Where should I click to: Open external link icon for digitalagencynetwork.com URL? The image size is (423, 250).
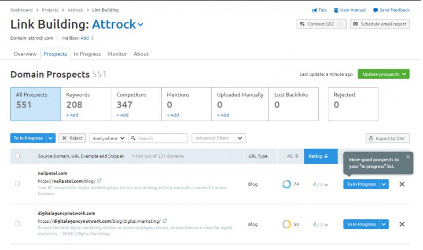point(165,221)
